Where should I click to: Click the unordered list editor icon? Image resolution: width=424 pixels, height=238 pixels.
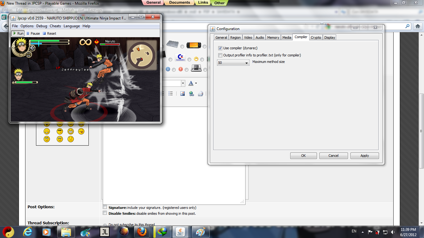(x=170, y=94)
